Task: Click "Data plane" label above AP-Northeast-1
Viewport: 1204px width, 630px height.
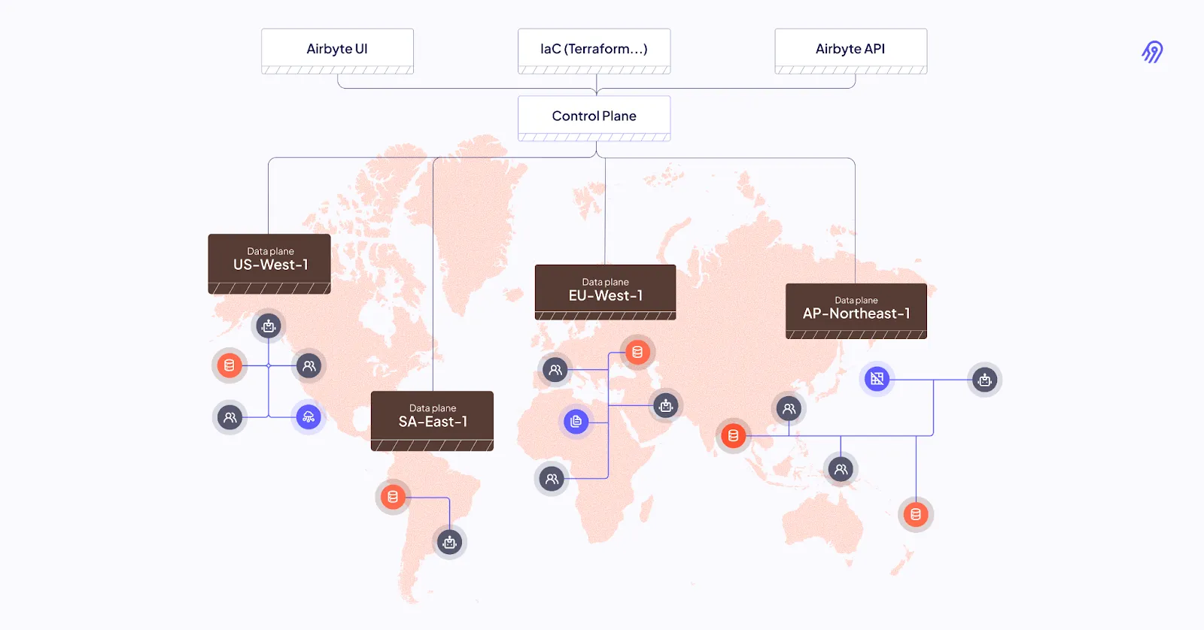Action: 856,300
